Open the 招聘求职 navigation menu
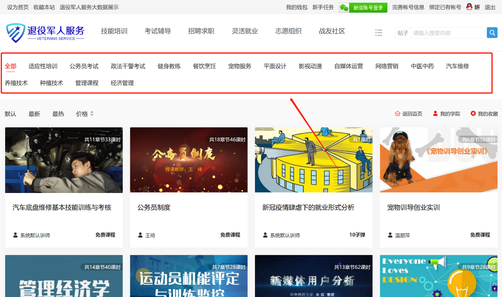 click(x=201, y=31)
